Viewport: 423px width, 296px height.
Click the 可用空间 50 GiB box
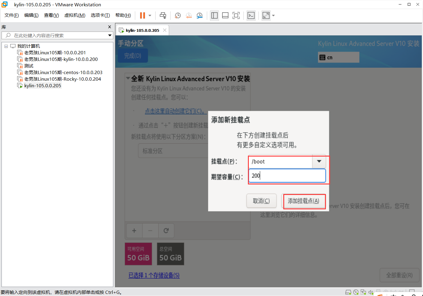(x=138, y=254)
